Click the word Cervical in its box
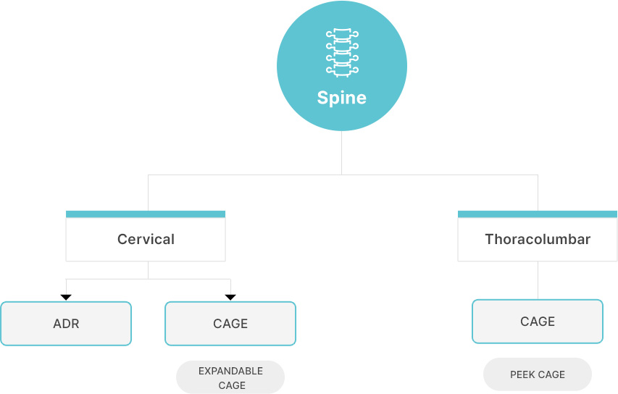This screenshot has height=394, width=618. click(x=146, y=239)
